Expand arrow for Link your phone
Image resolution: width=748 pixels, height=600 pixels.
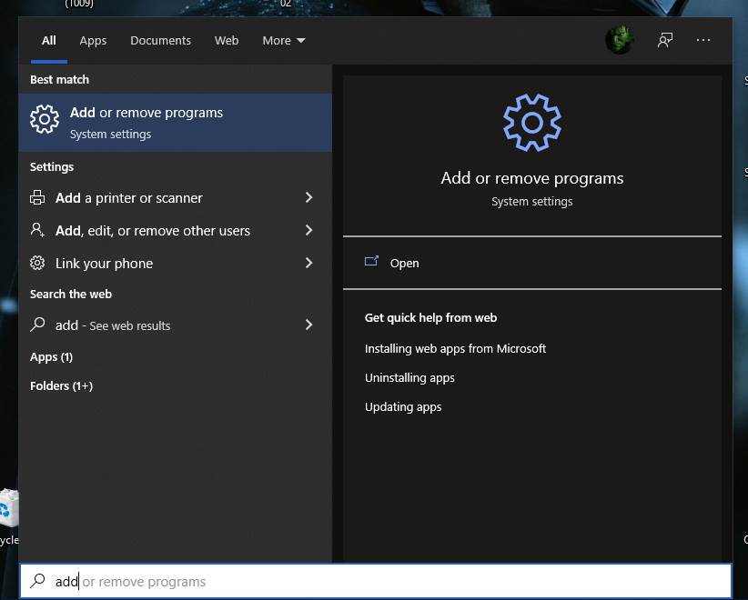click(308, 264)
